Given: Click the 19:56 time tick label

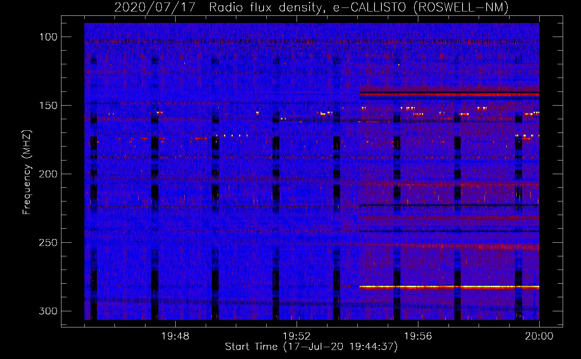Looking at the screenshot, I should click(x=418, y=336).
